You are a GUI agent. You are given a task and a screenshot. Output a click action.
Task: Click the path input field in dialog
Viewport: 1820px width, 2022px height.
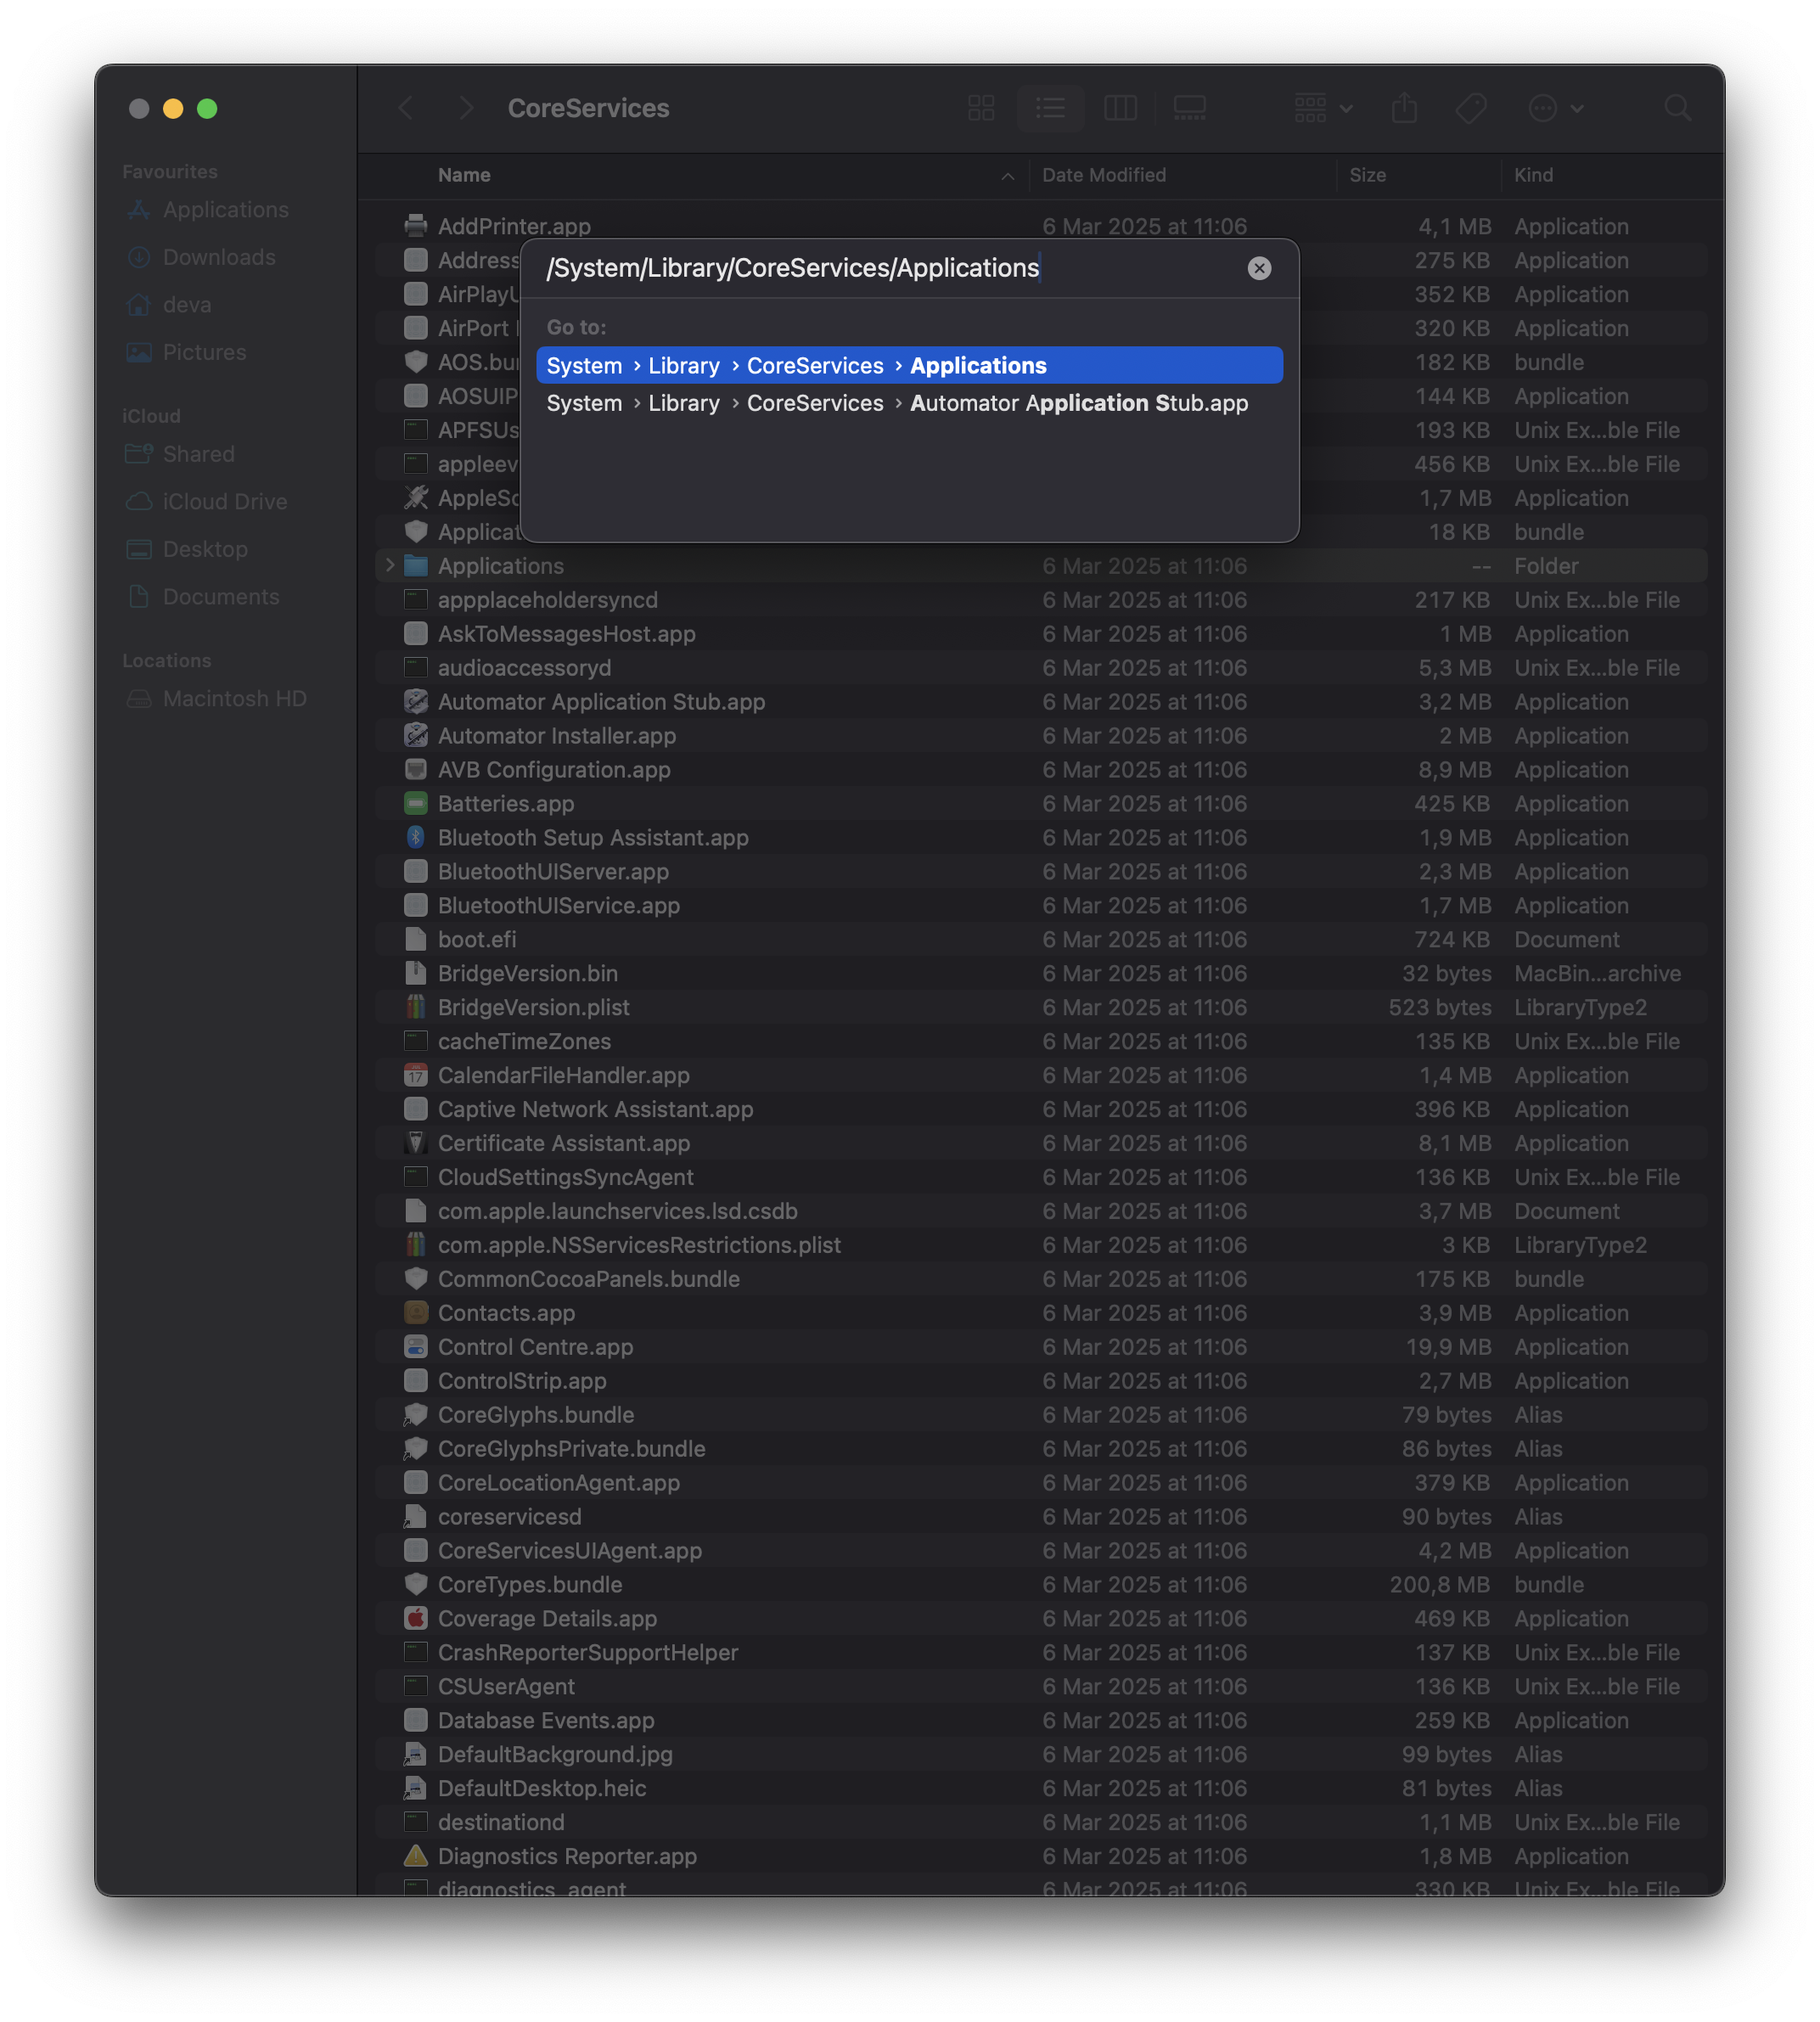click(890, 268)
